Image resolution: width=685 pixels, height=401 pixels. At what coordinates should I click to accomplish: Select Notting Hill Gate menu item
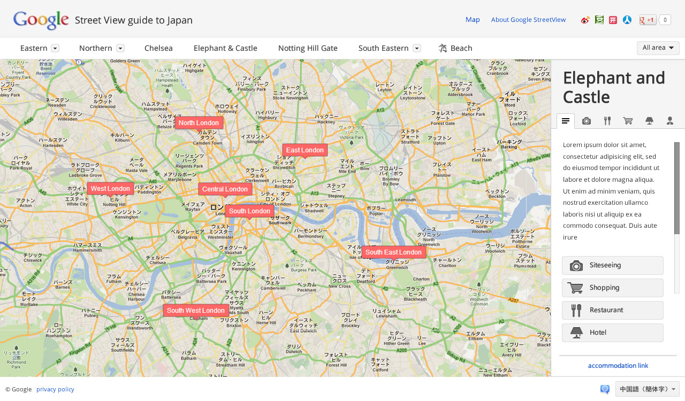[308, 48]
